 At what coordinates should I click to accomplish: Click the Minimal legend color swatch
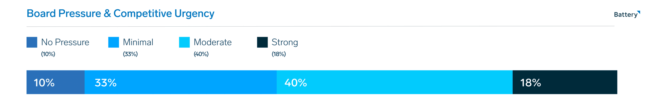pyautogui.click(x=113, y=42)
